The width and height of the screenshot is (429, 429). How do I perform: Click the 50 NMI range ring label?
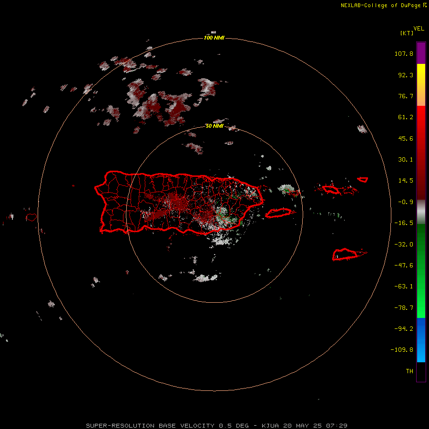coord(214,126)
